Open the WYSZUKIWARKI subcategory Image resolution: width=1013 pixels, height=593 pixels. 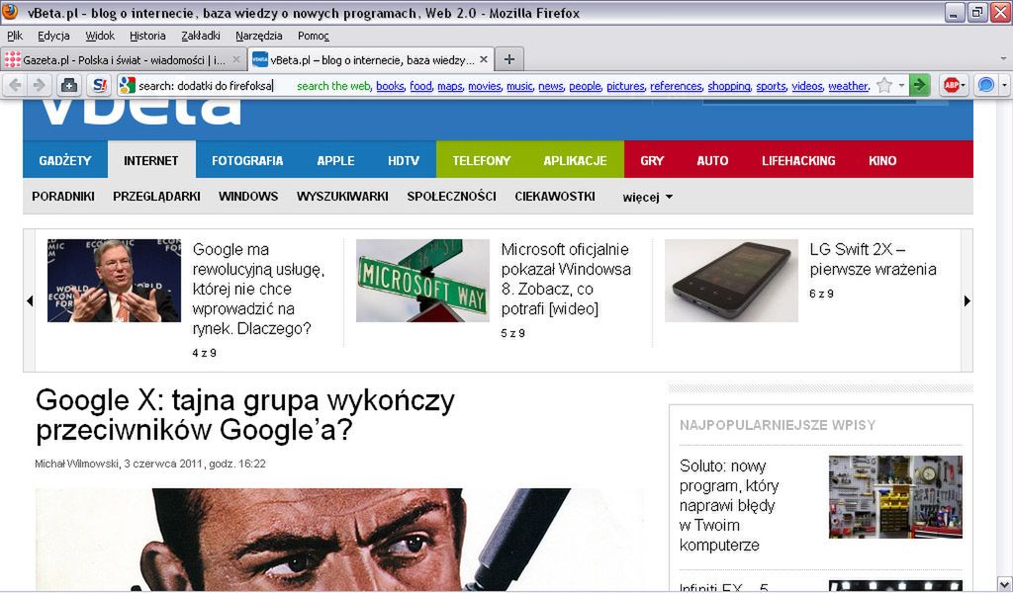coord(342,196)
